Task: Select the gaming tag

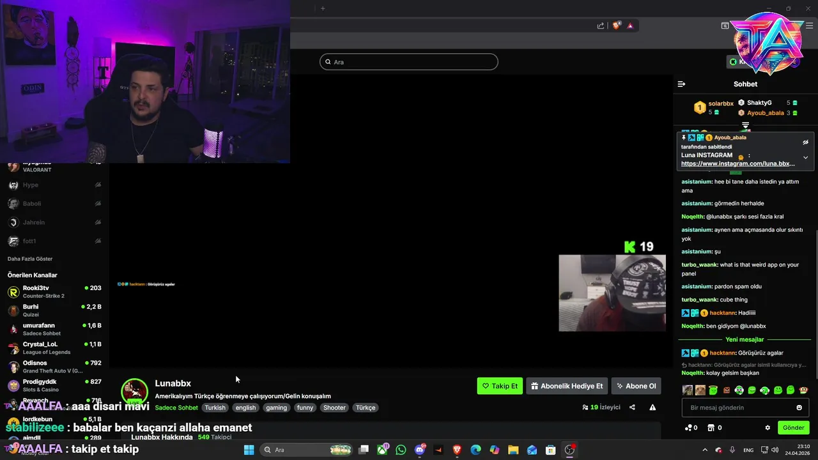Action: (x=276, y=408)
